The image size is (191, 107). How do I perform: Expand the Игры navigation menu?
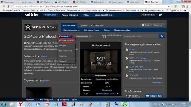(x=87, y=15)
